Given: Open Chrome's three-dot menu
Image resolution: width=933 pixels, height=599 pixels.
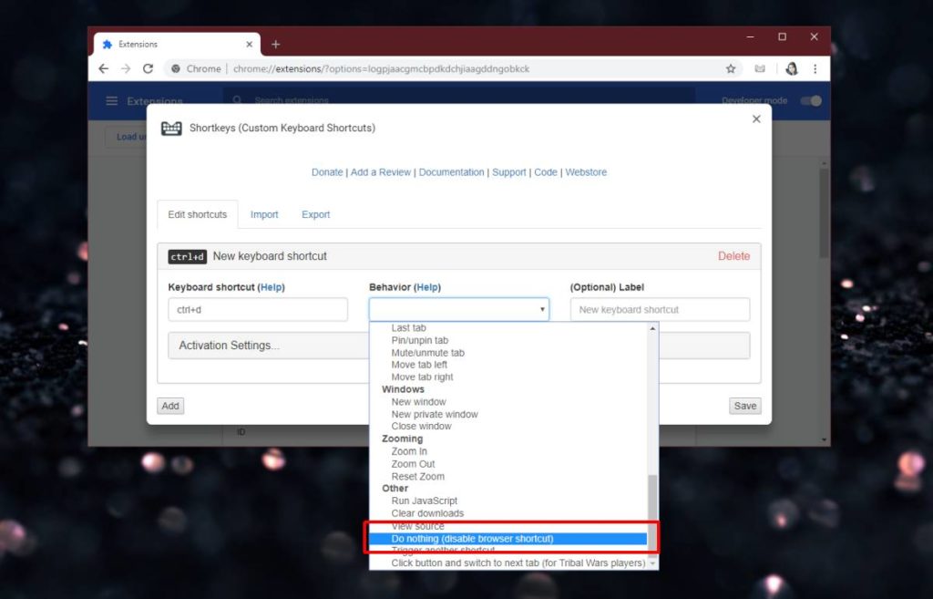Looking at the screenshot, I should point(815,68).
